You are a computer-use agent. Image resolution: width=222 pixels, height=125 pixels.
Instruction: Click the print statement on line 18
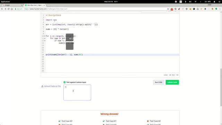click(64, 55)
